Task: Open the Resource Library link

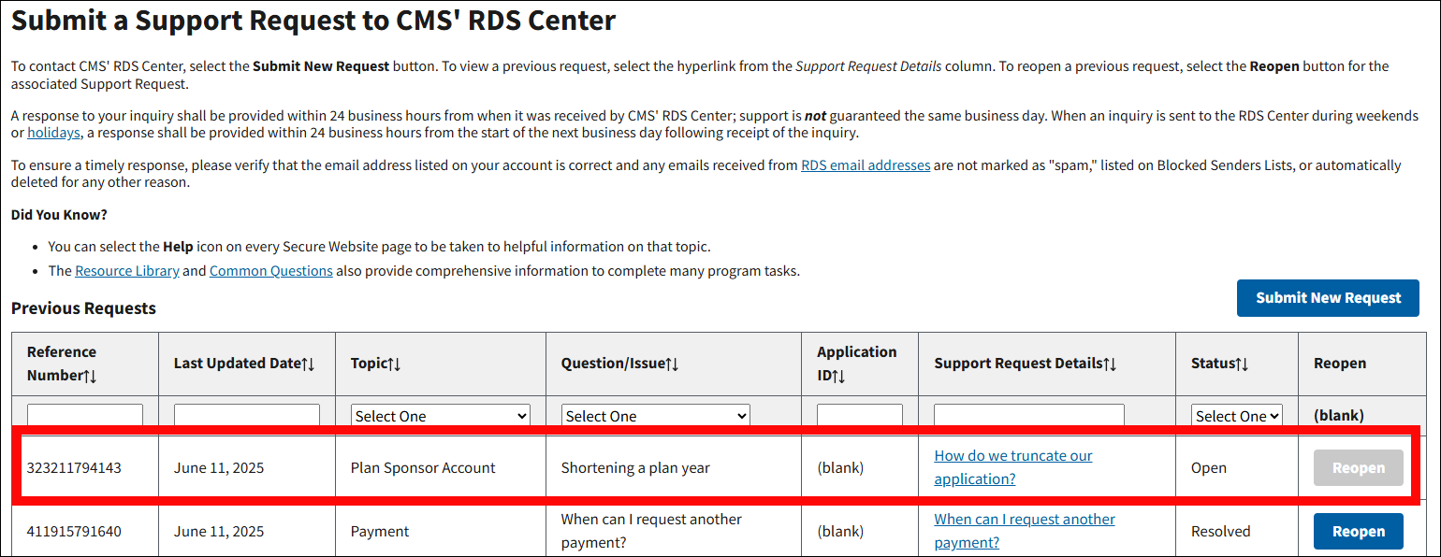Action: [x=127, y=271]
